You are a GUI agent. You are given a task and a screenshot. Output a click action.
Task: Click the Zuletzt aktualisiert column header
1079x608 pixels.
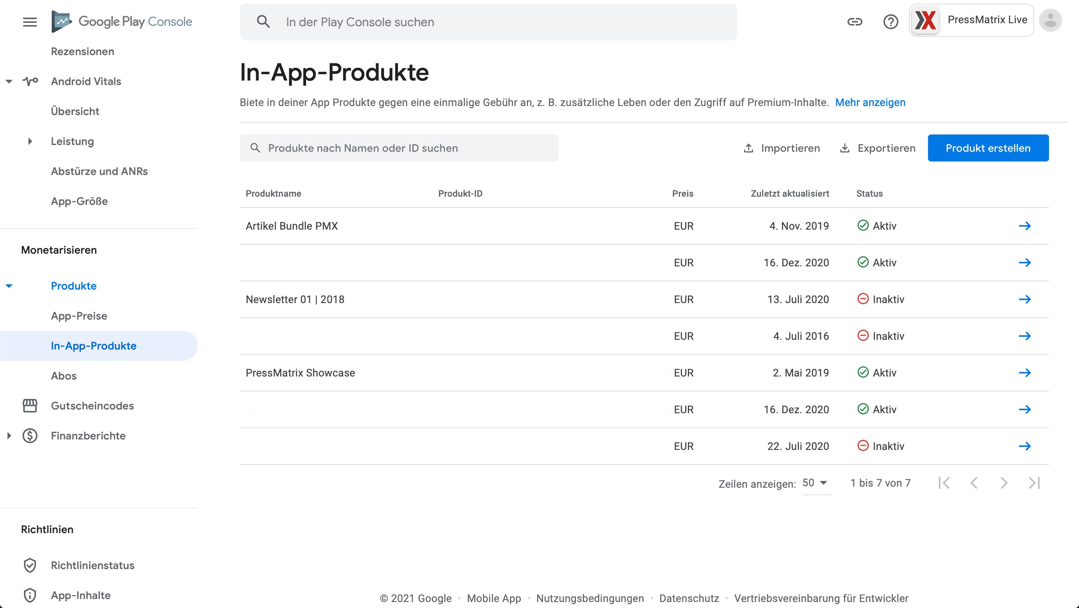click(789, 193)
